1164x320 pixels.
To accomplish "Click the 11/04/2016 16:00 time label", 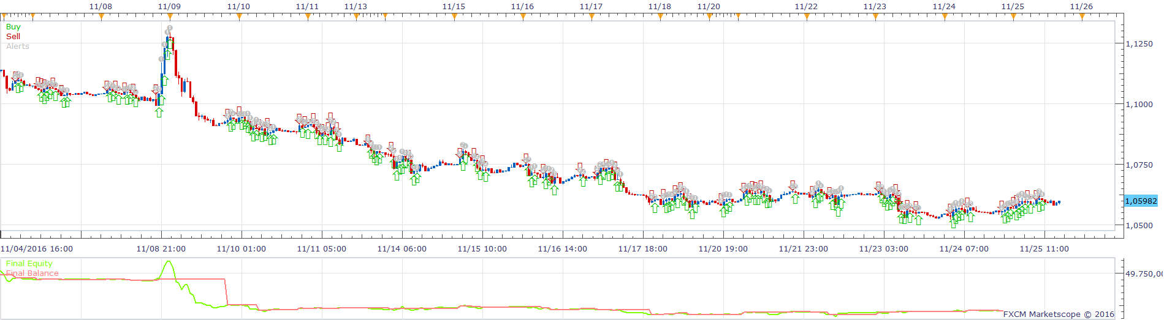I will pos(37,249).
